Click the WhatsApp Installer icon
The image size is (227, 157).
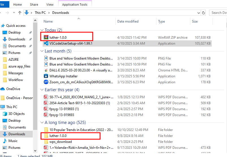pyautogui.click(x=46, y=76)
